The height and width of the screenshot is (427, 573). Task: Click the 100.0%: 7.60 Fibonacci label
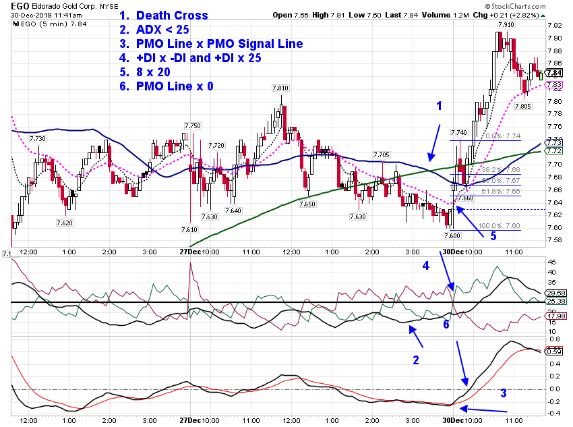coord(499,225)
